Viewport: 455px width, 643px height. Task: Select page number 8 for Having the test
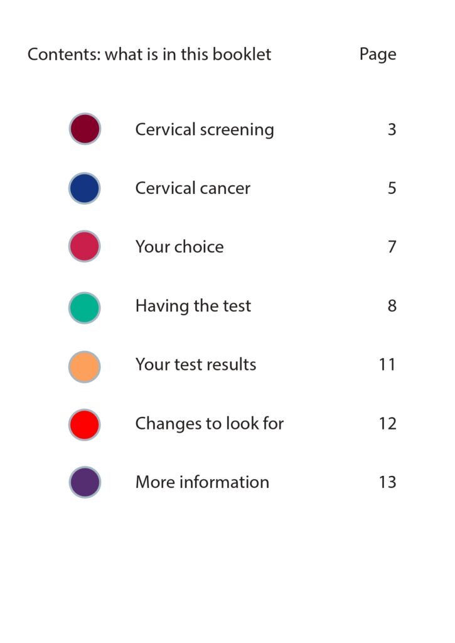[392, 306]
